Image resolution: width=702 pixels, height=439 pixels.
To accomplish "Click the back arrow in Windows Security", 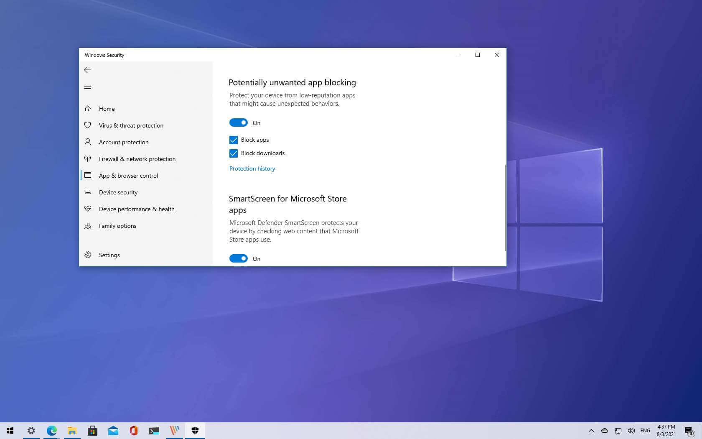I will coord(87,70).
